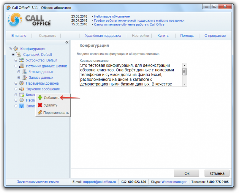Expand the Звуковое сообщение node
Image resolution: width=239 pixels, height=193 pixels.
tap(16, 89)
